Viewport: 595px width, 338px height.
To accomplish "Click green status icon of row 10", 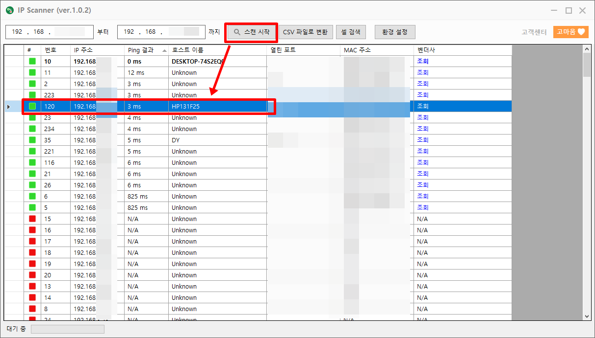I will click(32, 62).
